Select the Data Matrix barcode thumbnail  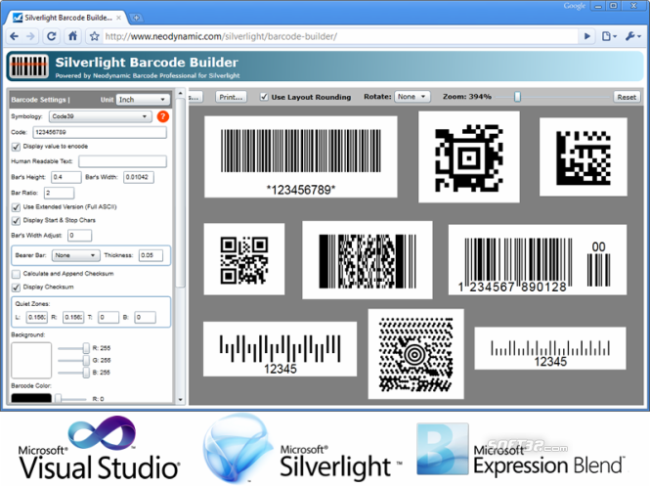click(584, 156)
